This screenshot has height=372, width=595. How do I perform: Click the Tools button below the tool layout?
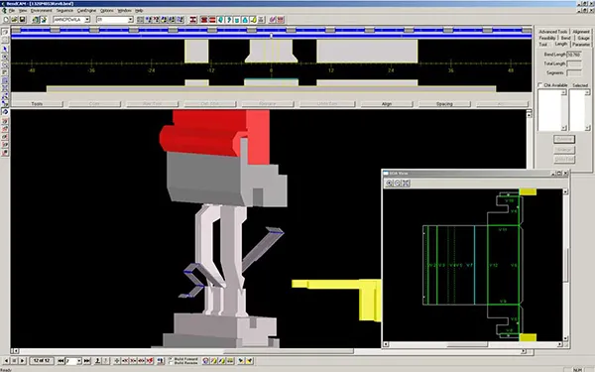click(37, 103)
